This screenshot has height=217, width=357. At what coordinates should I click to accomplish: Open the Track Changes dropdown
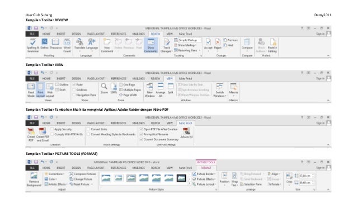(166, 45)
